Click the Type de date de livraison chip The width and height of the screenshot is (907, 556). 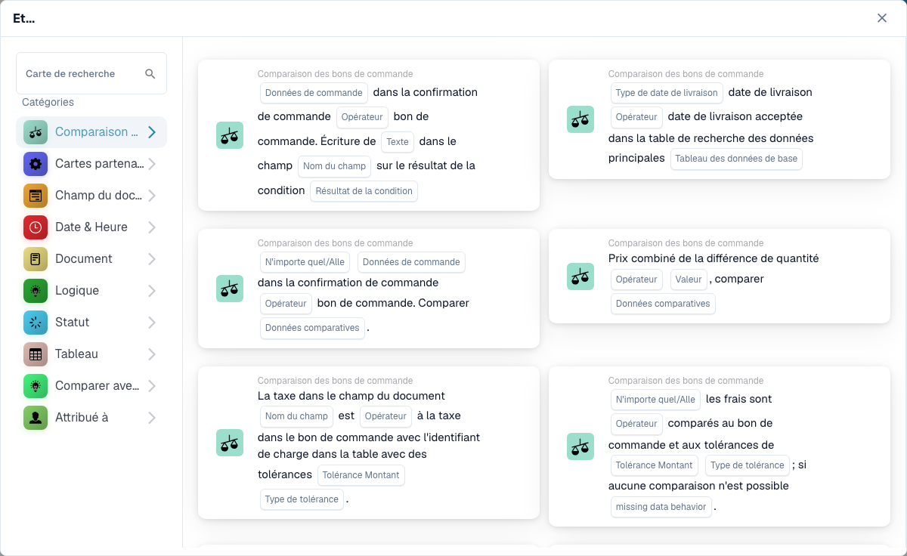[x=667, y=93]
